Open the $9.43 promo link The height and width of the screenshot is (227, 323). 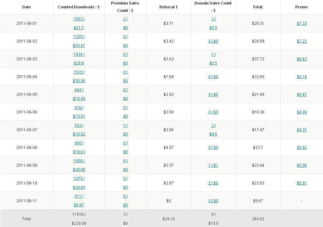click(302, 59)
